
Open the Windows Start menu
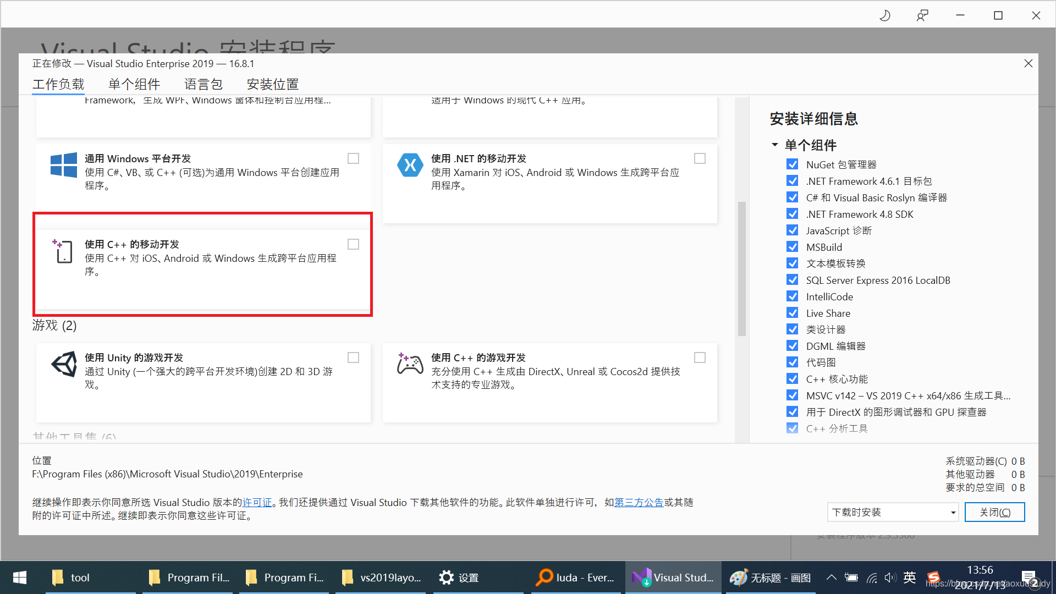(20, 577)
